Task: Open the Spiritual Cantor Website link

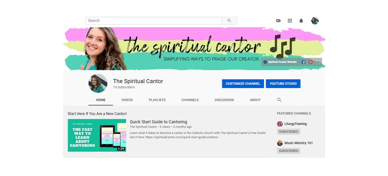Action: pyautogui.click(x=280, y=62)
